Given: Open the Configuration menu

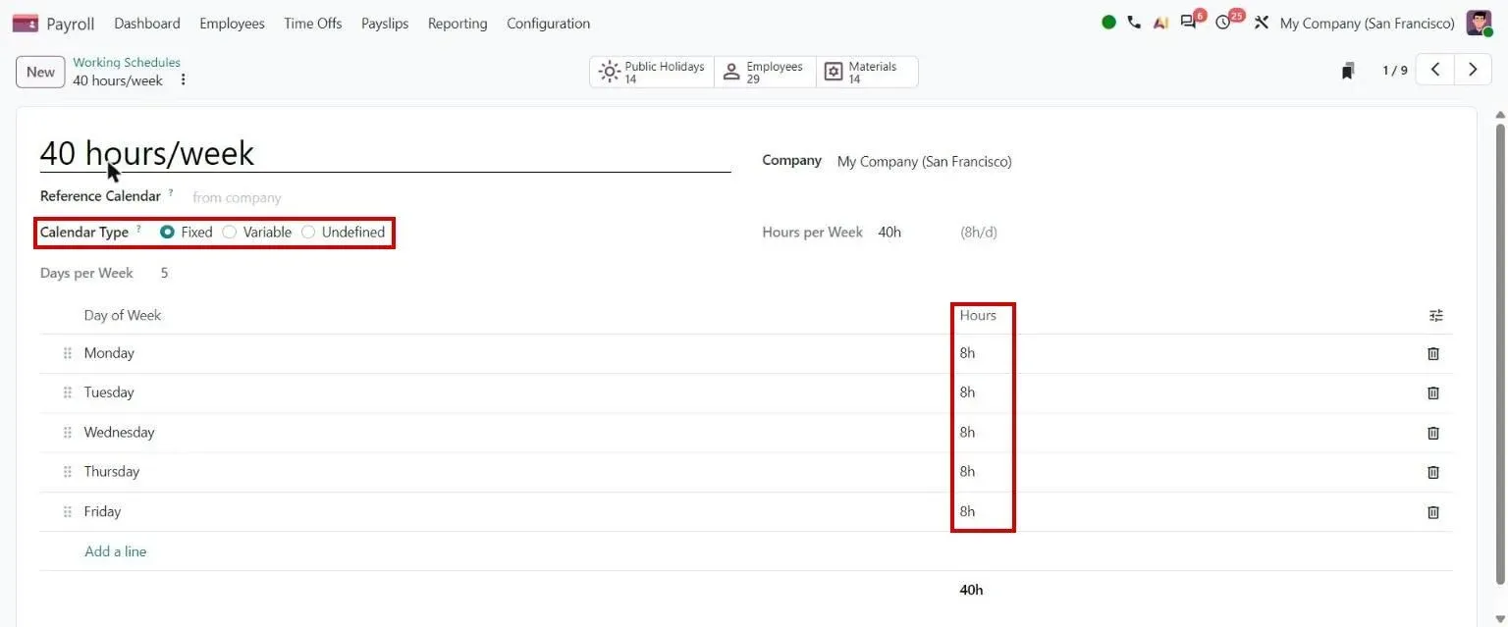Looking at the screenshot, I should click(x=549, y=24).
